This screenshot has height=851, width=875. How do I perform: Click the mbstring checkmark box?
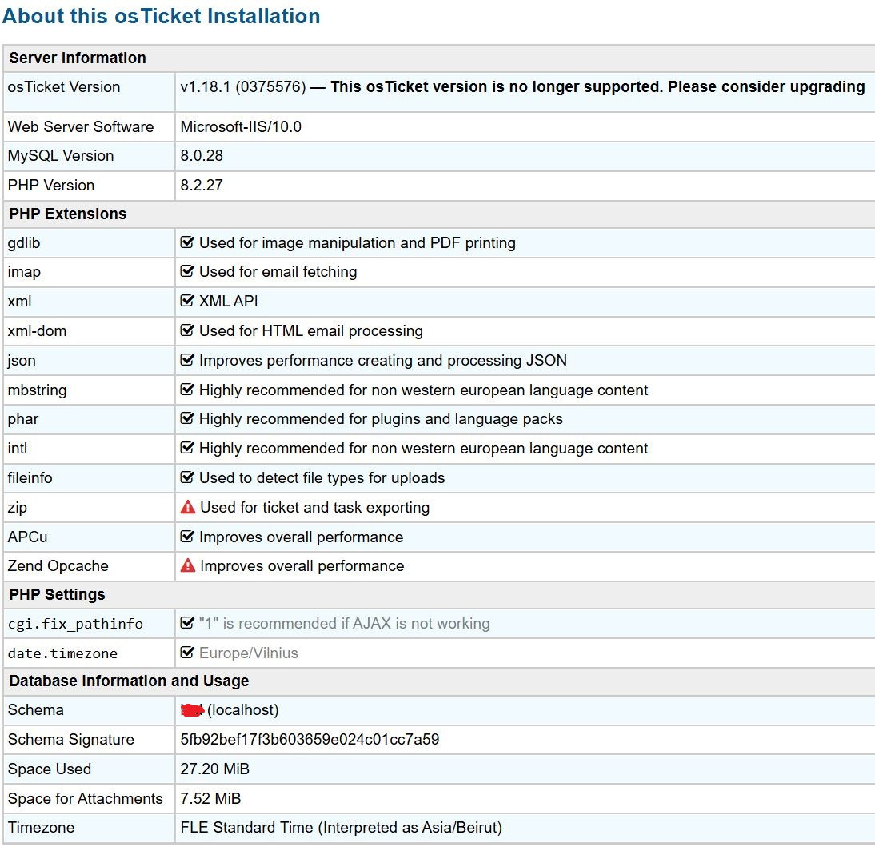pos(187,390)
